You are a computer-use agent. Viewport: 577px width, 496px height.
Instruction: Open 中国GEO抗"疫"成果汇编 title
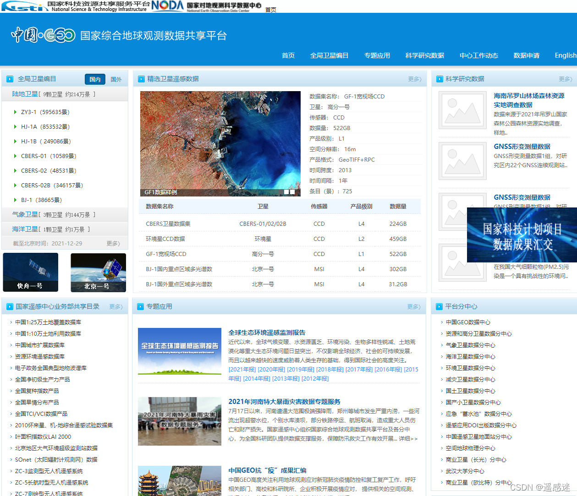point(267,470)
